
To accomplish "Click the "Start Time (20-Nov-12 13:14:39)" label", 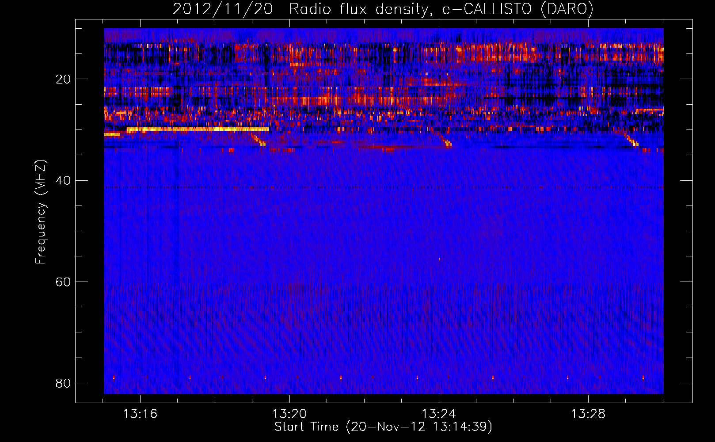I will pos(383,427).
